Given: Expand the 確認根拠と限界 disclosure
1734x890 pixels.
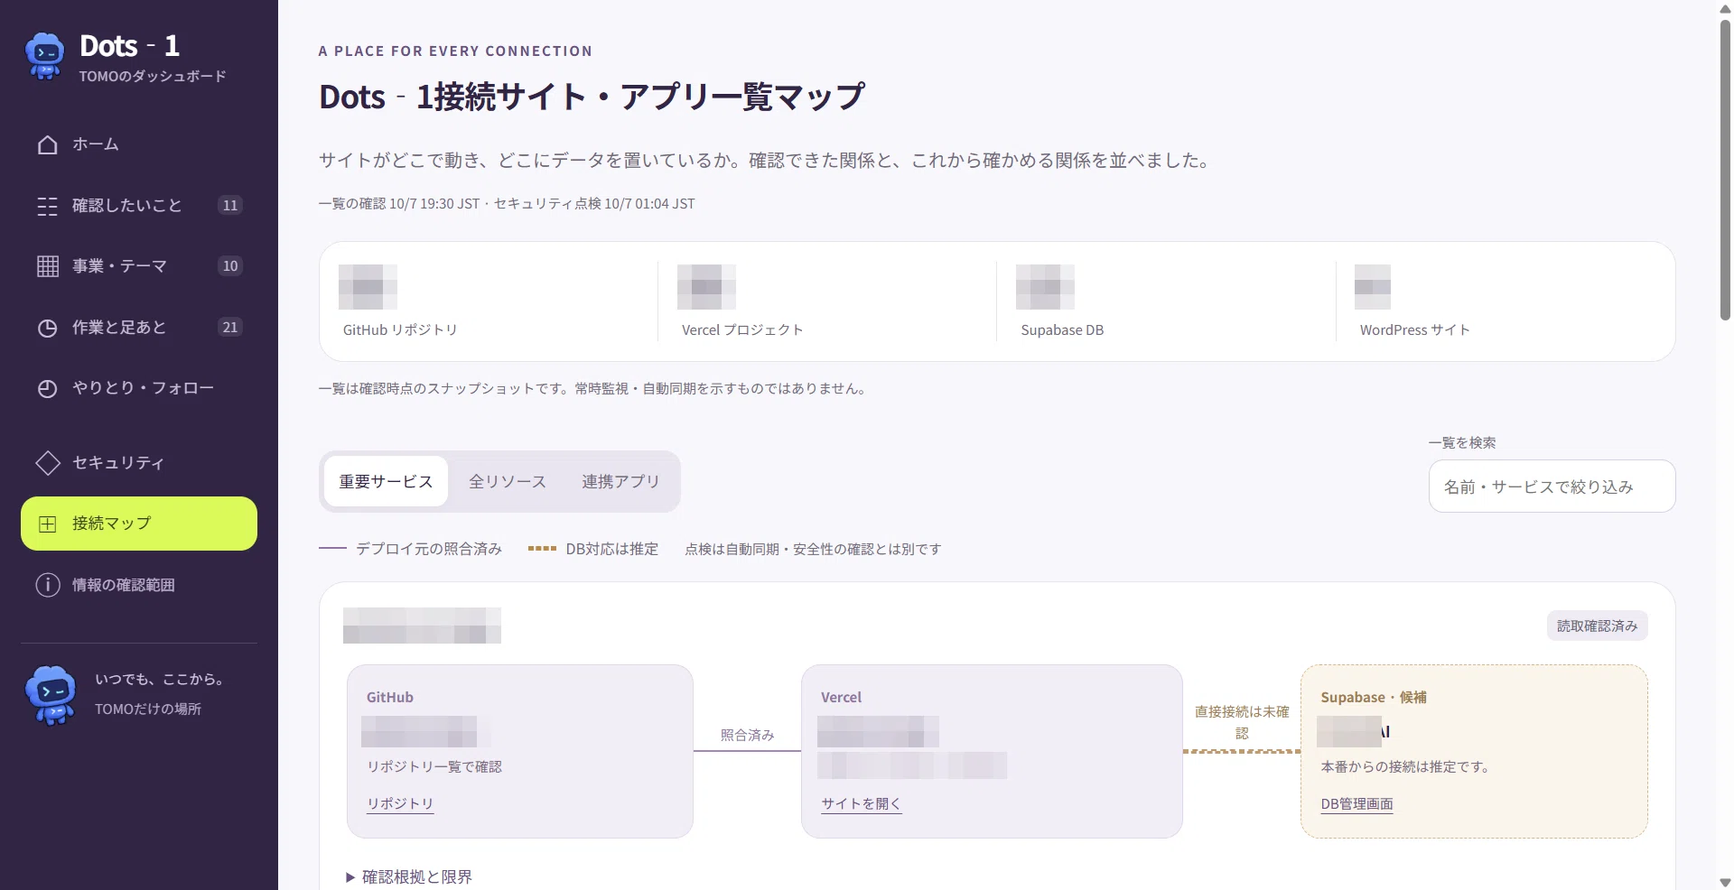Looking at the screenshot, I should coord(409,876).
